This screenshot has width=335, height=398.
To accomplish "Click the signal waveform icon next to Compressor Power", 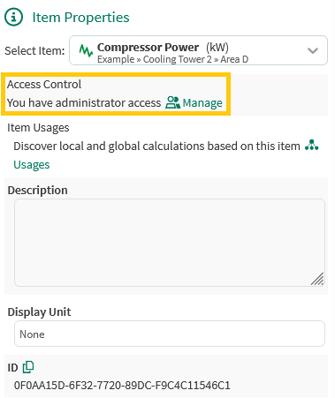I will pos(86,50).
